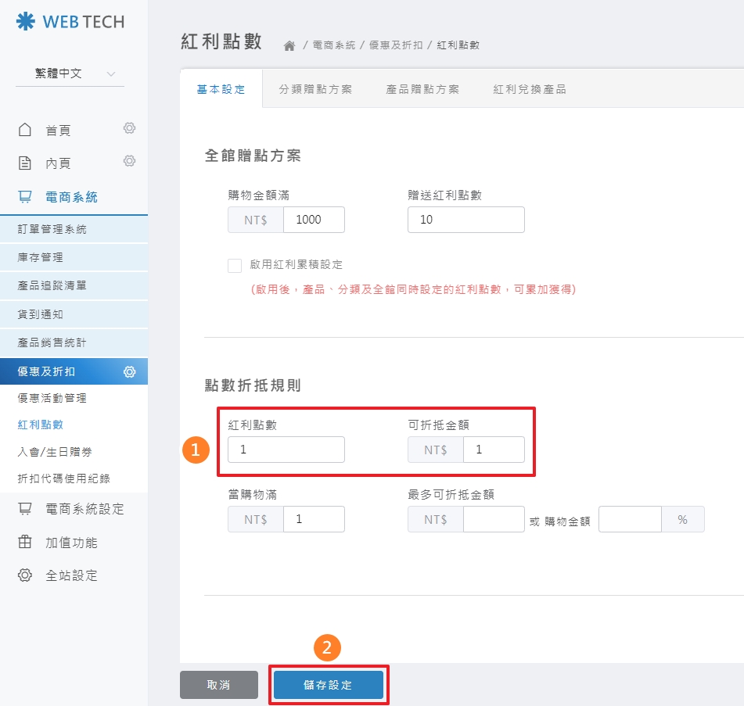Click the gear icon beside 全站設定

tap(25, 575)
